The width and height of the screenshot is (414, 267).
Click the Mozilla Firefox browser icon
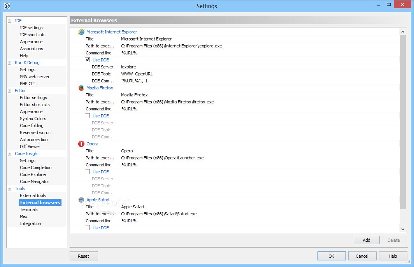[81, 88]
